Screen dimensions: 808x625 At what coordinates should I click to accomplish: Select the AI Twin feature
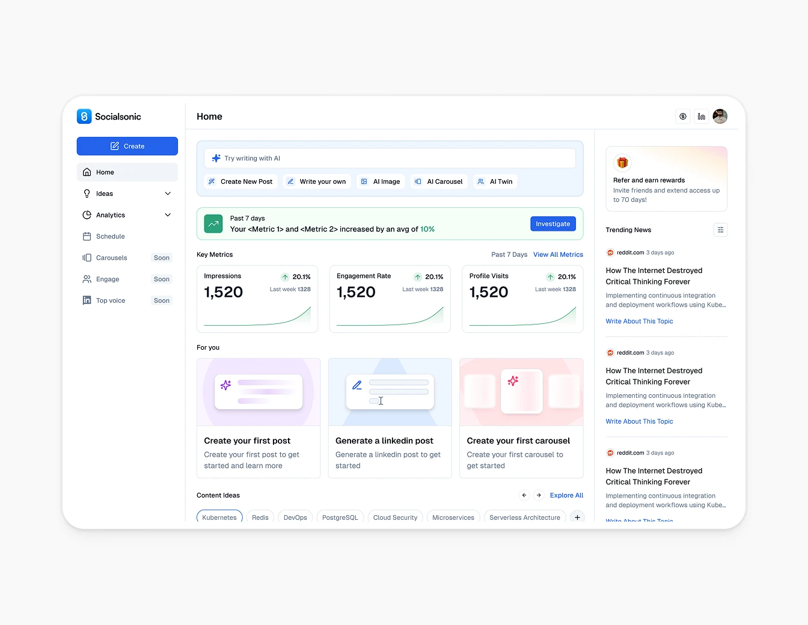(495, 181)
